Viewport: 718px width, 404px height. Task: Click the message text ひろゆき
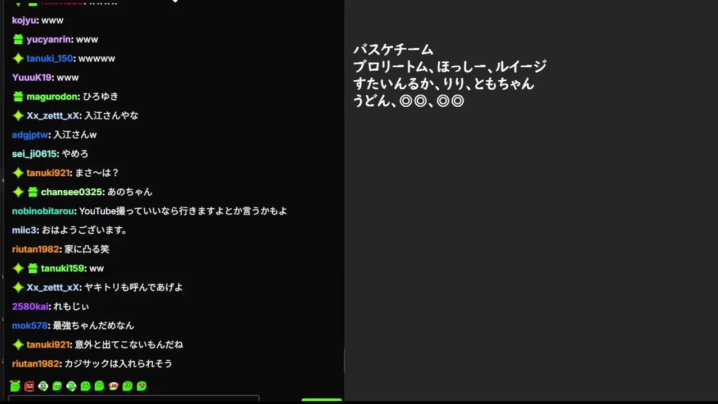100,97
